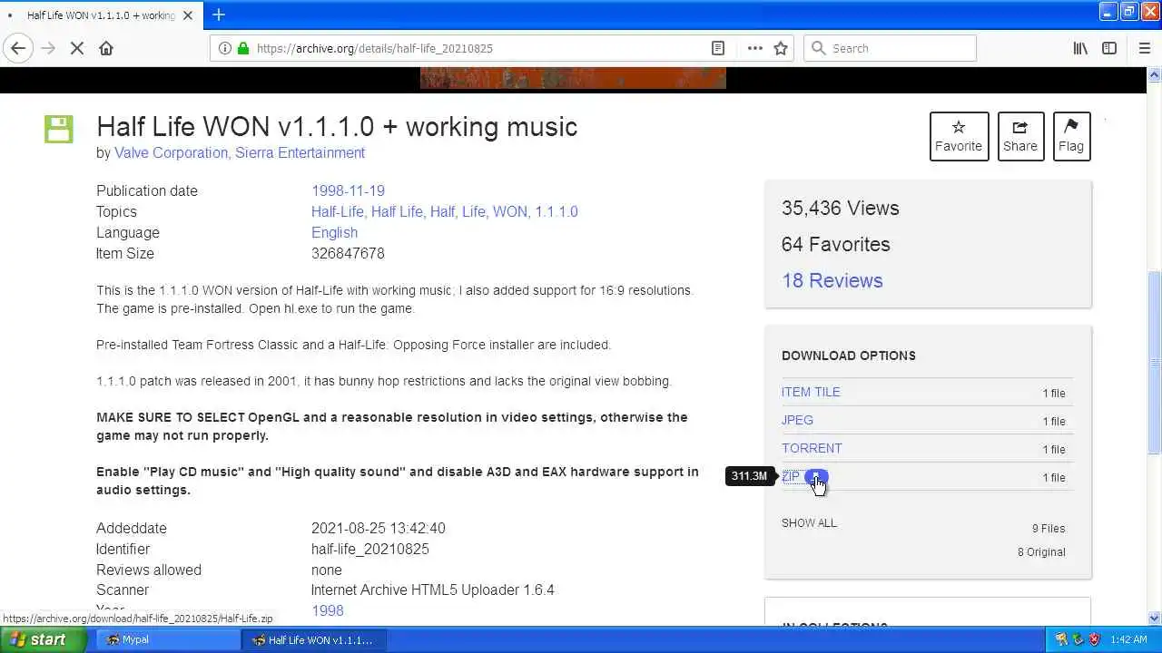Click the DOWNLOAD OPTIONS heading
1162x653 pixels.
click(848, 356)
